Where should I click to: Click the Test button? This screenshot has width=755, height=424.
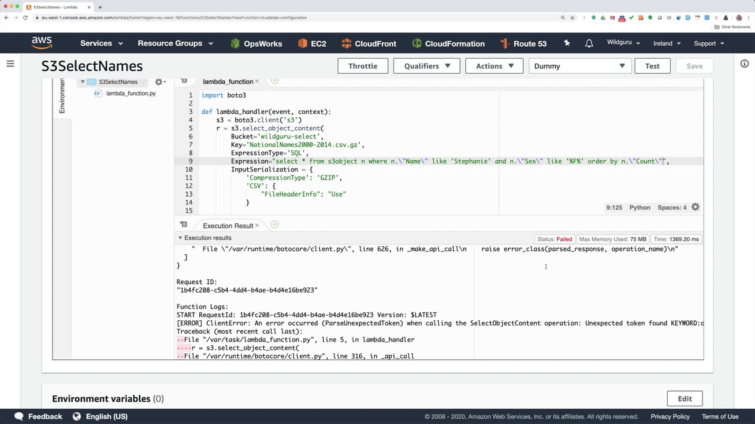652,66
